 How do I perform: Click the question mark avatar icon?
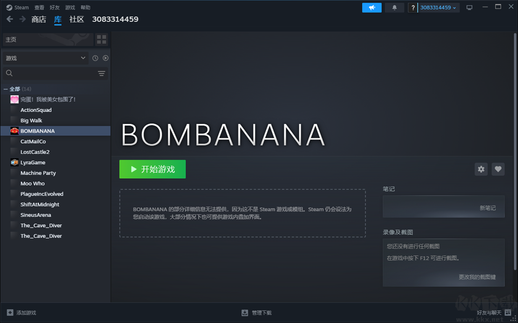click(413, 8)
